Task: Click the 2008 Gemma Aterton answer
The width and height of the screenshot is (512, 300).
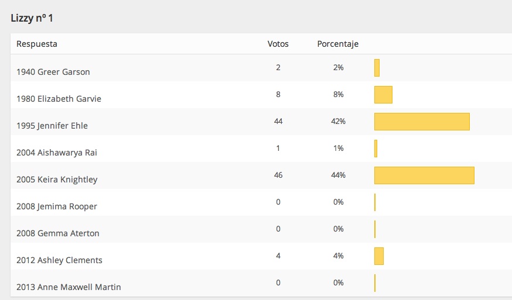Action: point(58,233)
